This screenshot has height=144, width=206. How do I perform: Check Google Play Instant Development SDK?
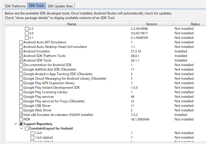[21, 88]
